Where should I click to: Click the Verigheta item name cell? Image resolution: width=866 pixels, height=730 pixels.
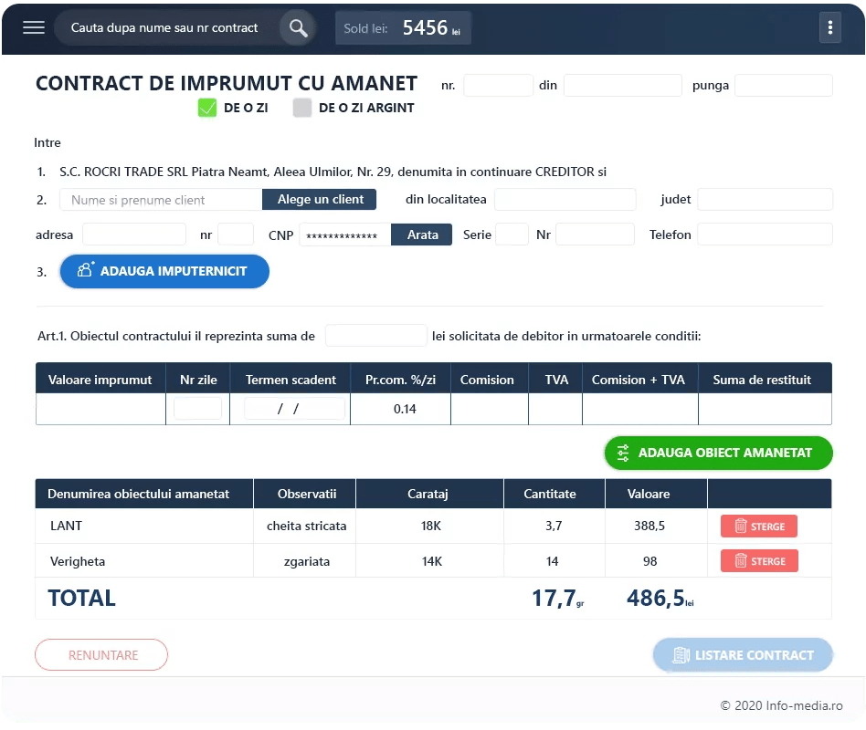click(144, 561)
